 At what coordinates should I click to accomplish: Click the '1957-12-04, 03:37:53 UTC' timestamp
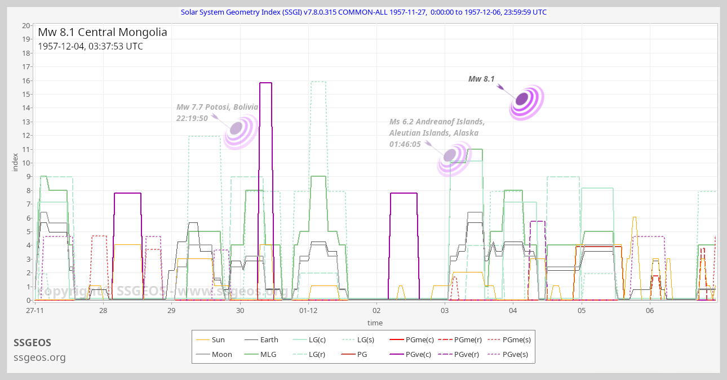[x=90, y=47]
